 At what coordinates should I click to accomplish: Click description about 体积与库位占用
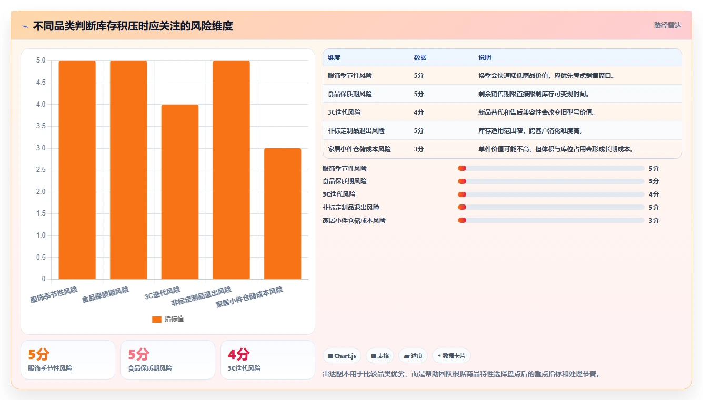point(555,149)
